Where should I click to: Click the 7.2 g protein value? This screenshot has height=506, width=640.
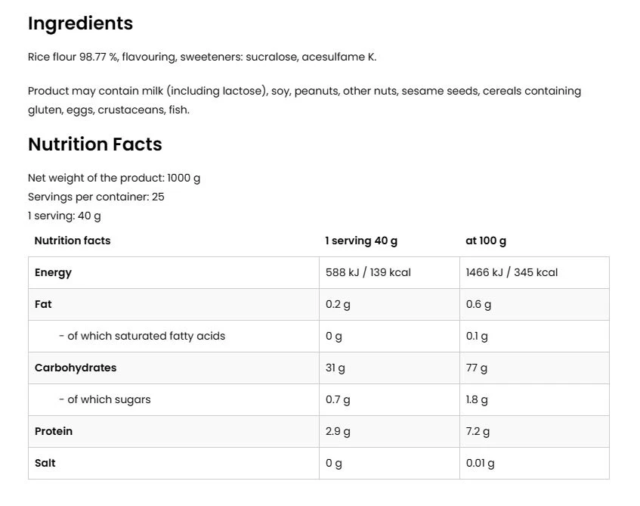(478, 431)
